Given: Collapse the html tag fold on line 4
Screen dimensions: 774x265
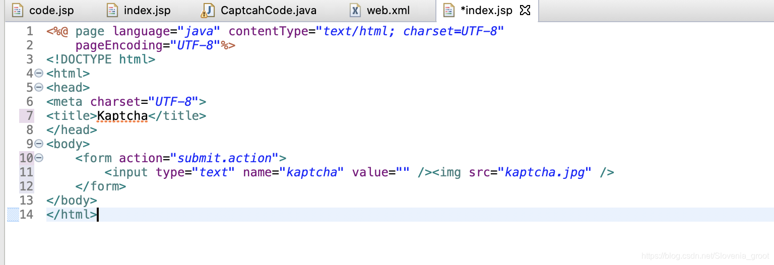Looking at the screenshot, I should (39, 74).
